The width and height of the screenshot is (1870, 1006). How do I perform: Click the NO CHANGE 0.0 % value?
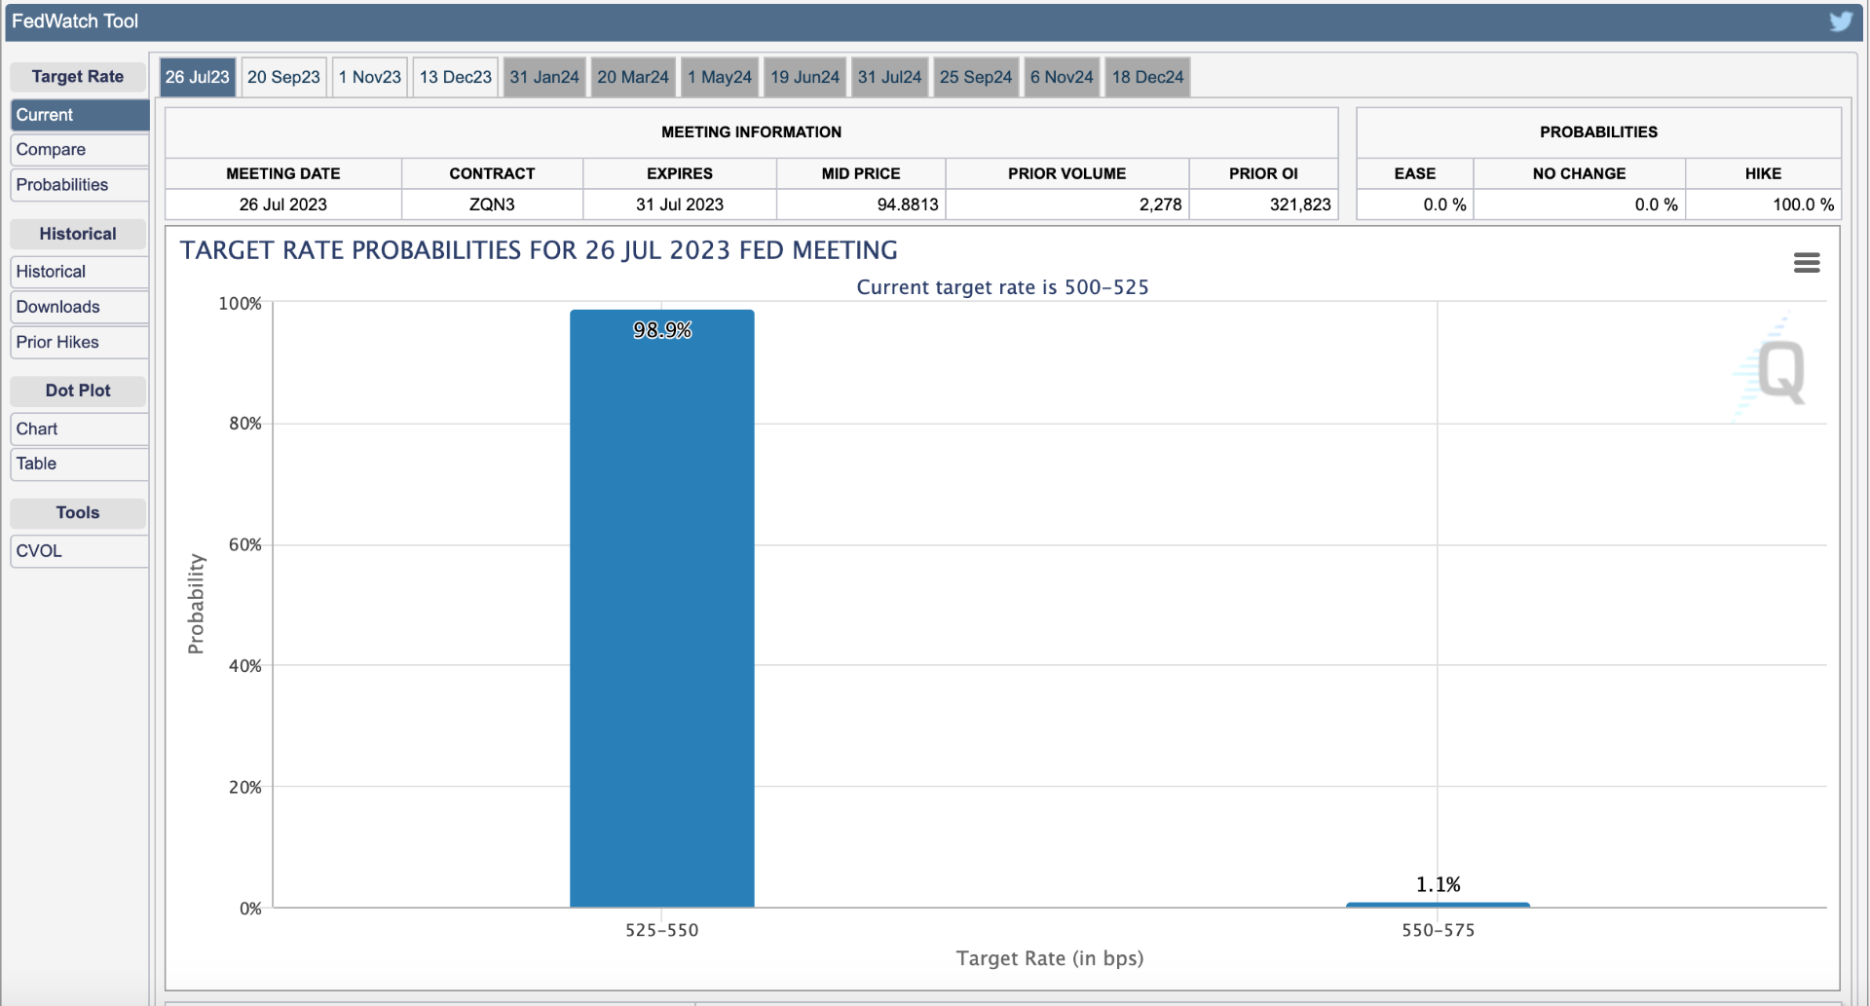click(1656, 205)
